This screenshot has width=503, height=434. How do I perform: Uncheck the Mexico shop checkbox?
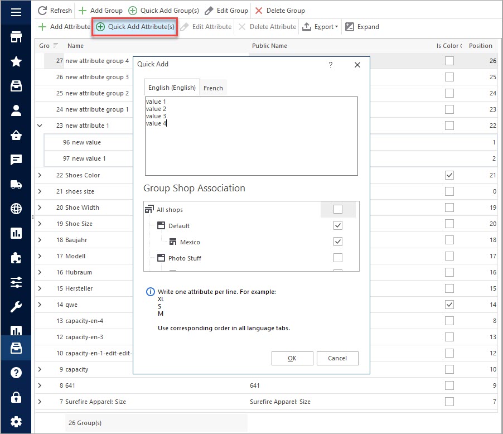pos(337,242)
